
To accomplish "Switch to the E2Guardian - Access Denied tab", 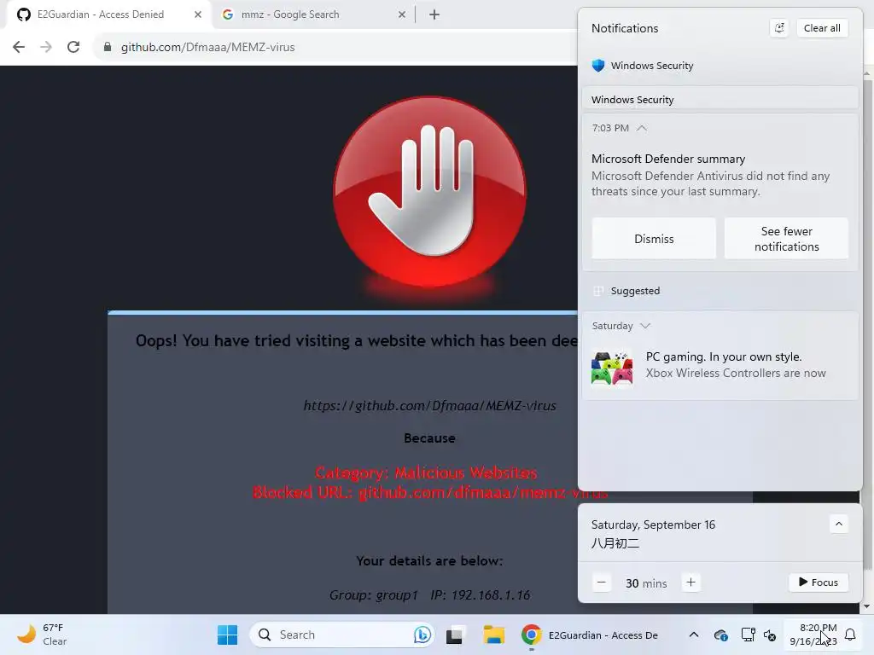I will (108, 14).
